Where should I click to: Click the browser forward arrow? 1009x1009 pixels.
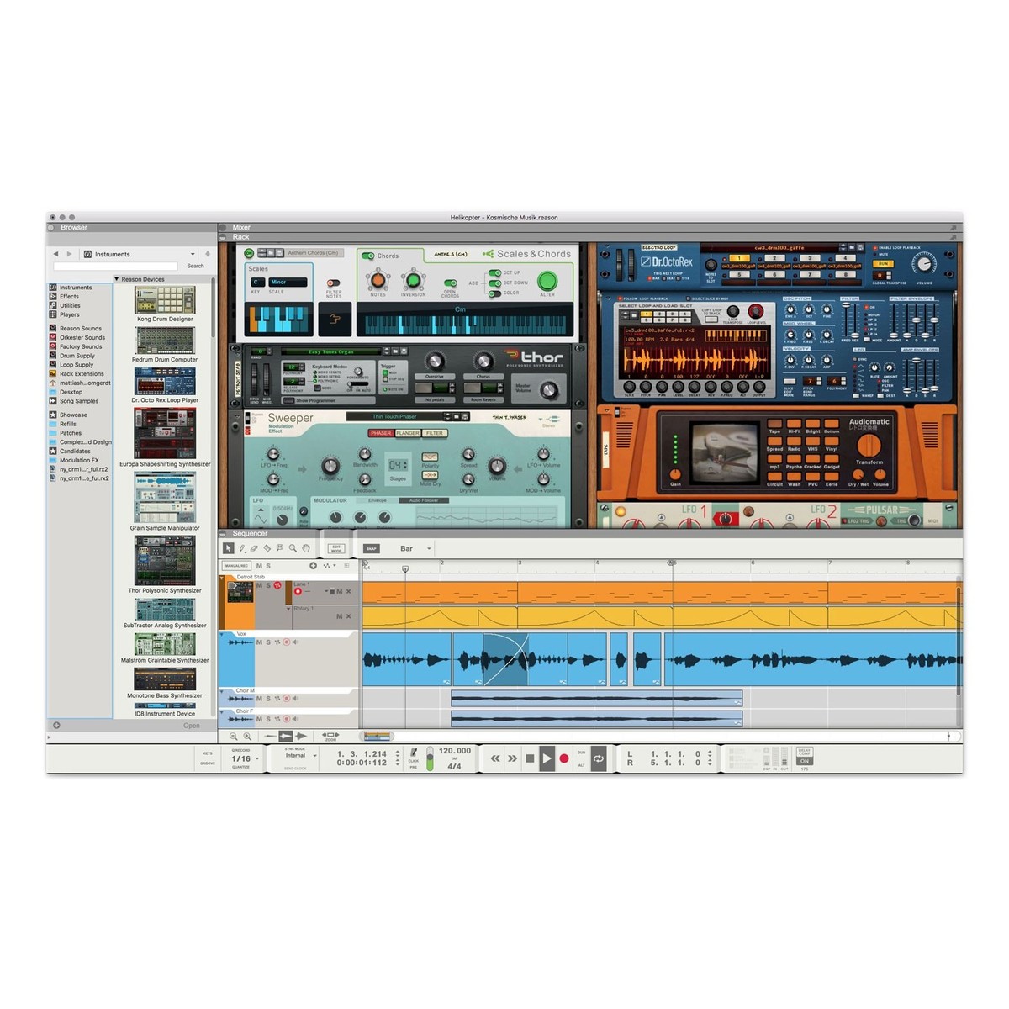pyautogui.click(x=69, y=254)
